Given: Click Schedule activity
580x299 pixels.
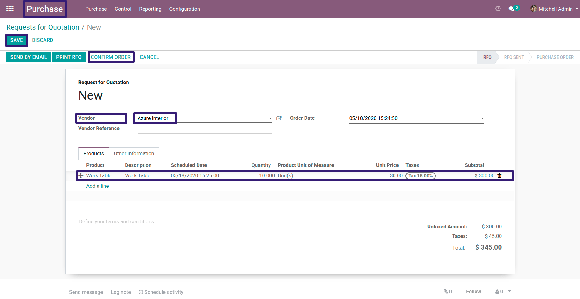Looking at the screenshot, I should (161, 292).
